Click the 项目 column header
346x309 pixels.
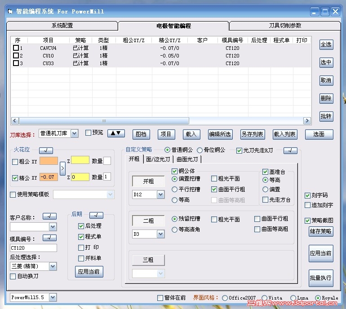point(48,40)
